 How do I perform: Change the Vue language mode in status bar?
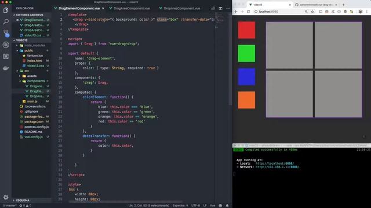pyautogui.click(x=213, y=206)
